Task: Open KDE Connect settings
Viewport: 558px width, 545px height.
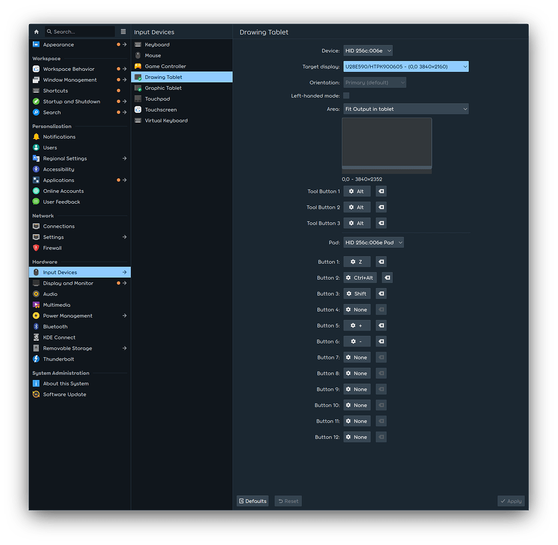Action: coord(58,337)
